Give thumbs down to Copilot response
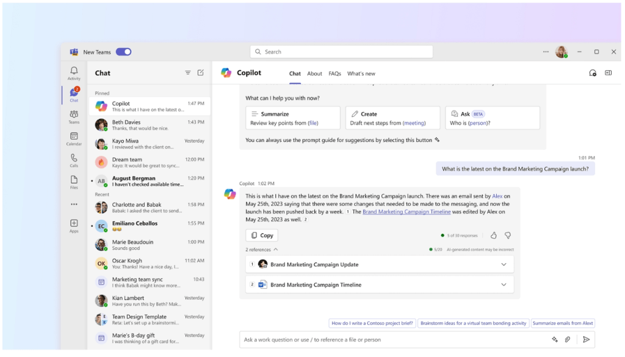625x357 pixels. tap(507, 235)
